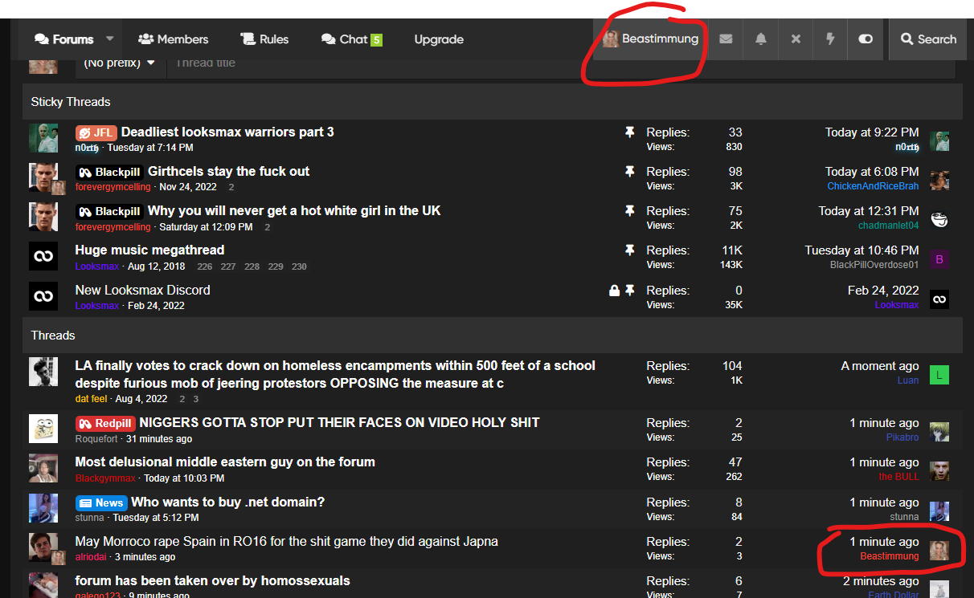Click the Thread title input field
The width and height of the screenshot is (974, 598).
560,63
